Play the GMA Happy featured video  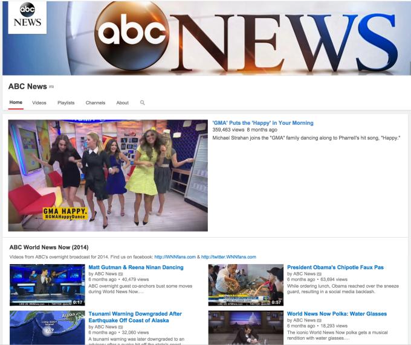[108, 176]
